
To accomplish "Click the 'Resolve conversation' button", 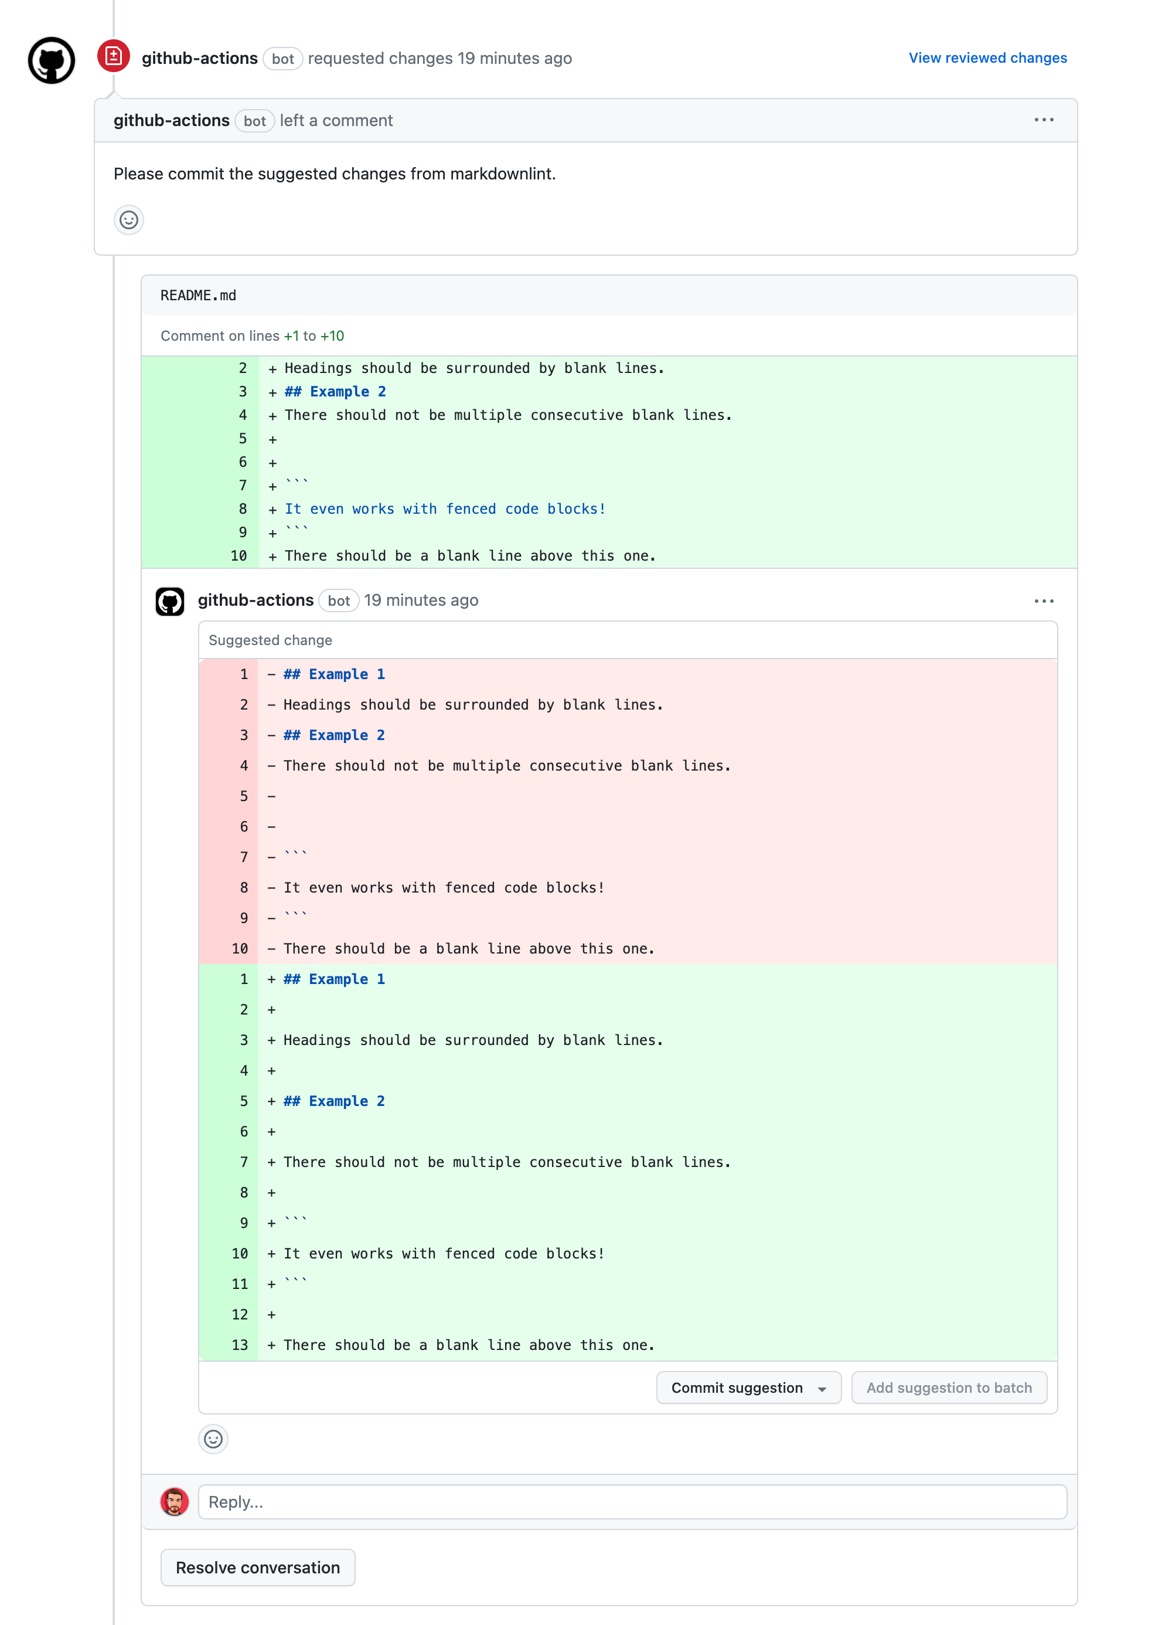I will [x=257, y=1566].
